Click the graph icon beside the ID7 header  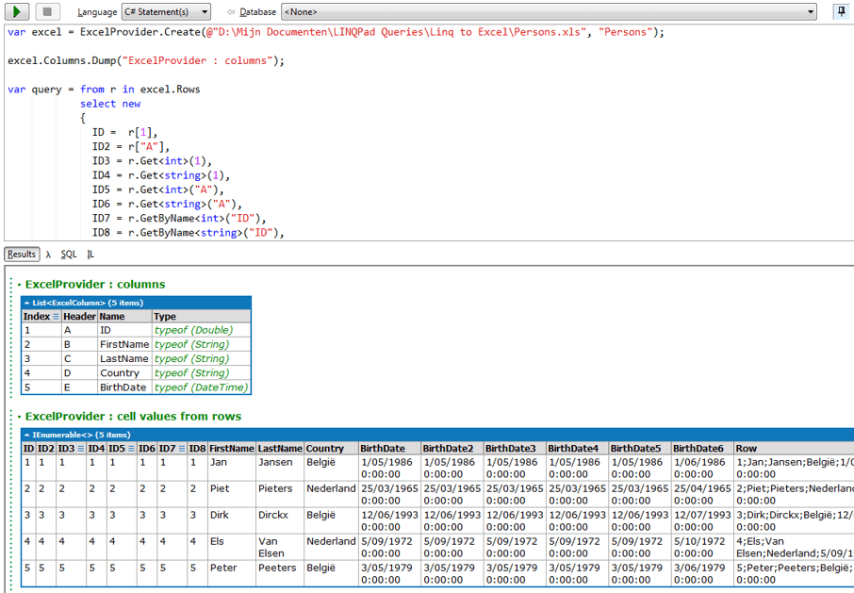pos(181,449)
